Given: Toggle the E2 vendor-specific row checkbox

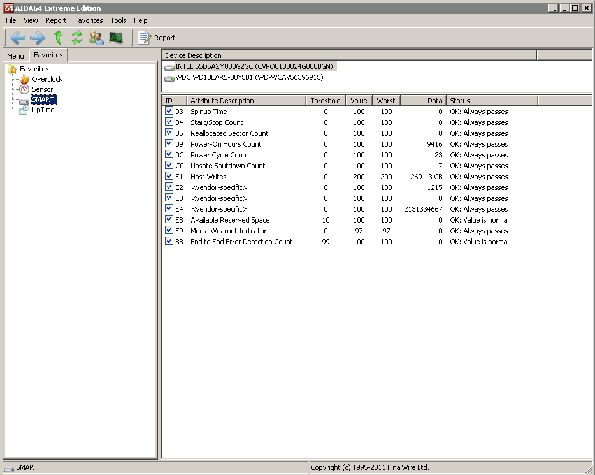Looking at the screenshot, I should coord(169,187).
